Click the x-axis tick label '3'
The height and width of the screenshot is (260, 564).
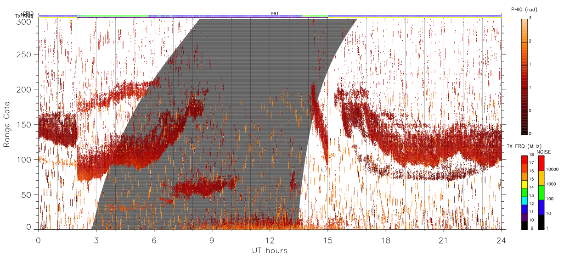pyautogui.click(x=96, y=240)
